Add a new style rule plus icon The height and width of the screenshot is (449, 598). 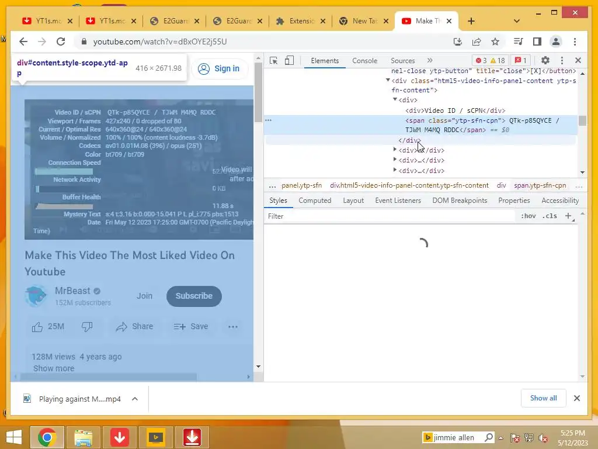point(568,216)
